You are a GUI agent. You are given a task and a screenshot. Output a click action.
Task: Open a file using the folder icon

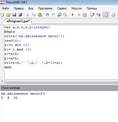[x=8, y=15]
